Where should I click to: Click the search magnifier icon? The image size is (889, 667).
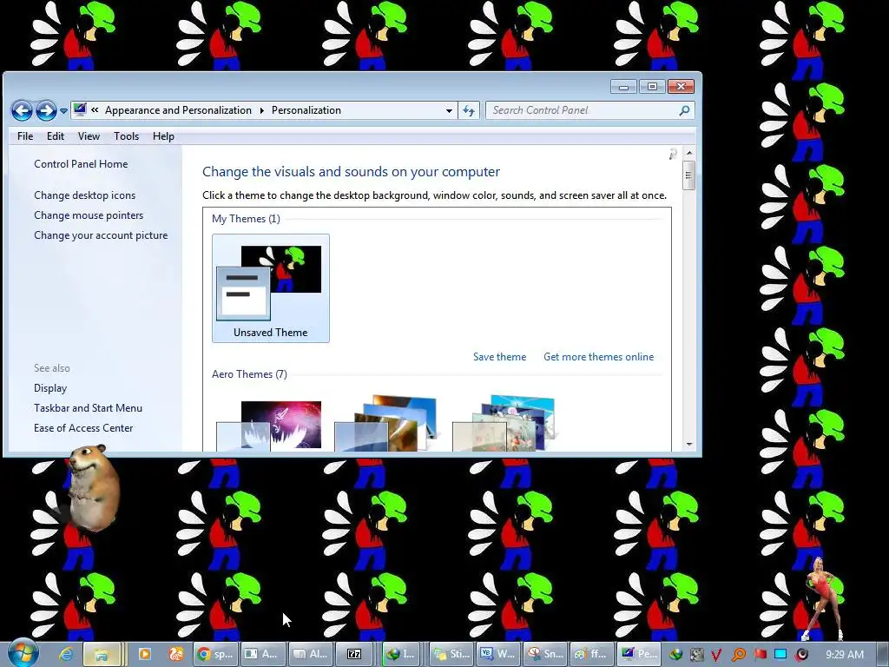coord(684,110)
